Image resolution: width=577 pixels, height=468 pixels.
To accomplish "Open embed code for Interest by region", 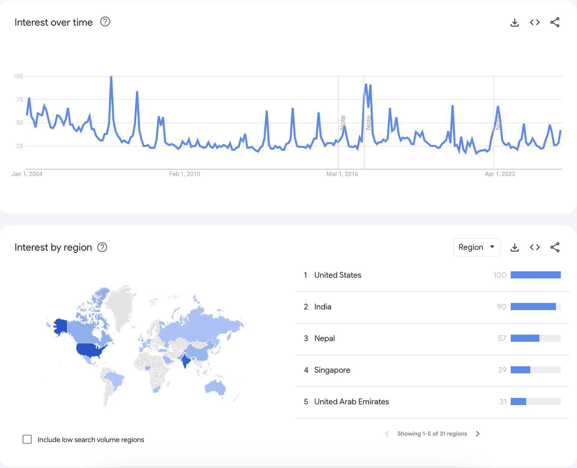I will pos(535,248).
